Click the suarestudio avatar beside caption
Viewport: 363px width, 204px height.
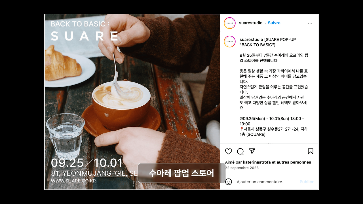click(x=230, y=41)
